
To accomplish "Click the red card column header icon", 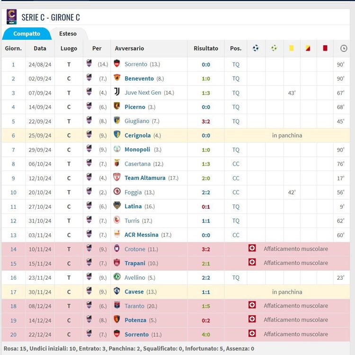I will point(325,48).
